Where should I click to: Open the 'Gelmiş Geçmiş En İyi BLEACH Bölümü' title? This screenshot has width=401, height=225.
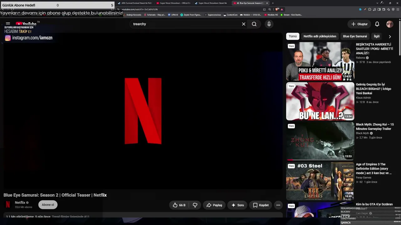(x=373, y=89)
